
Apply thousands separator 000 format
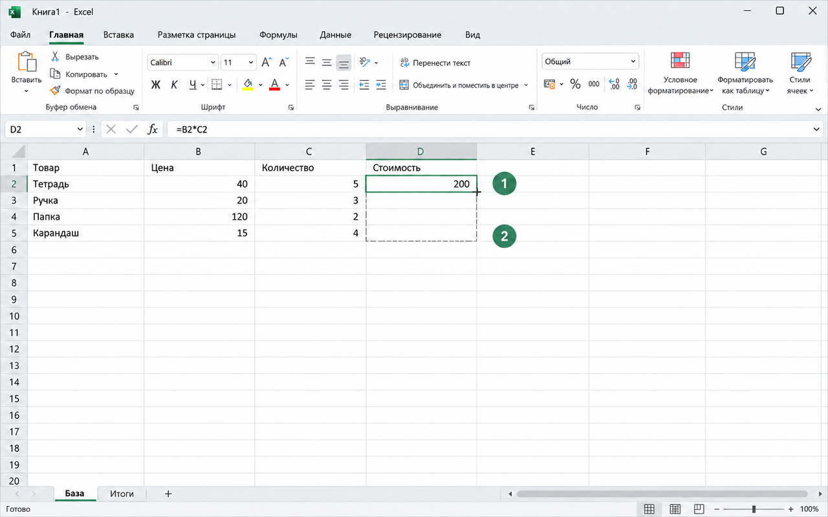tap(594, 84)
